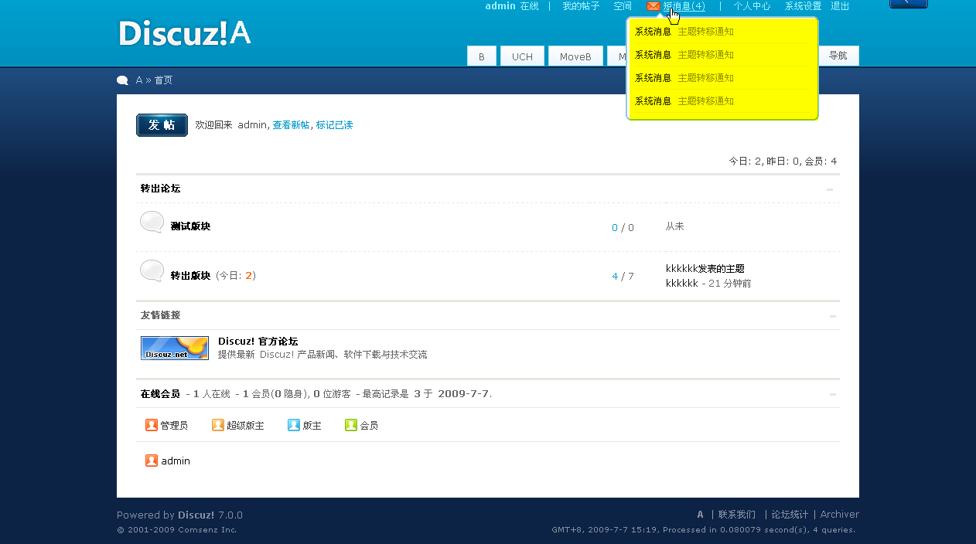Open the 导航 navigation tab
Screen dimensions: 976x544
pyautogui.click(x=838, y=56)
